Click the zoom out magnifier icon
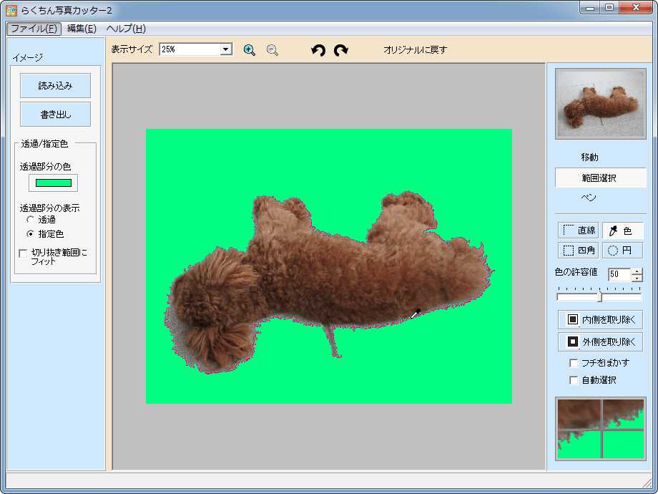This screenshot has width=658, height=494. (272, 50)
